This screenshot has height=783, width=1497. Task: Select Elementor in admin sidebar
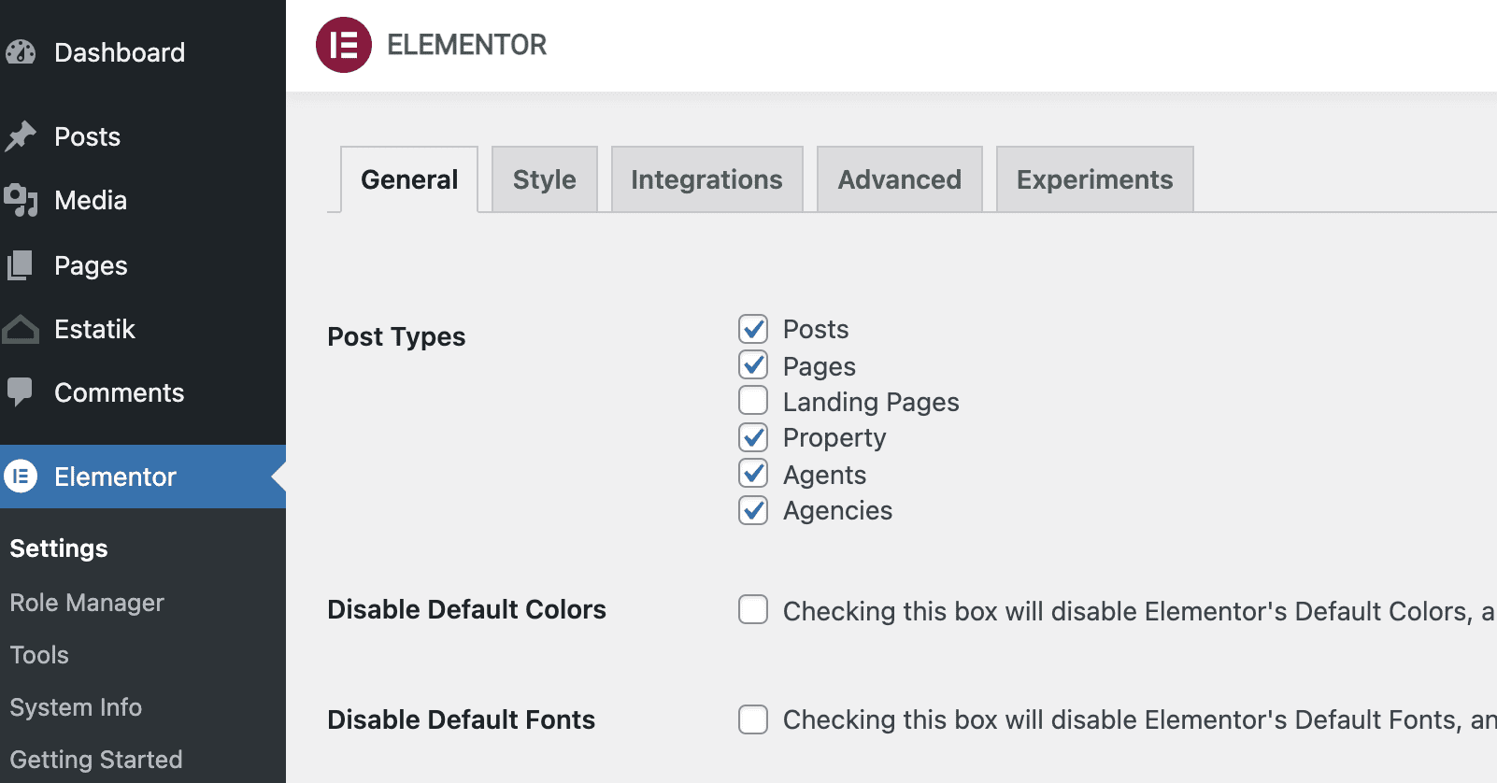point(143,477)
